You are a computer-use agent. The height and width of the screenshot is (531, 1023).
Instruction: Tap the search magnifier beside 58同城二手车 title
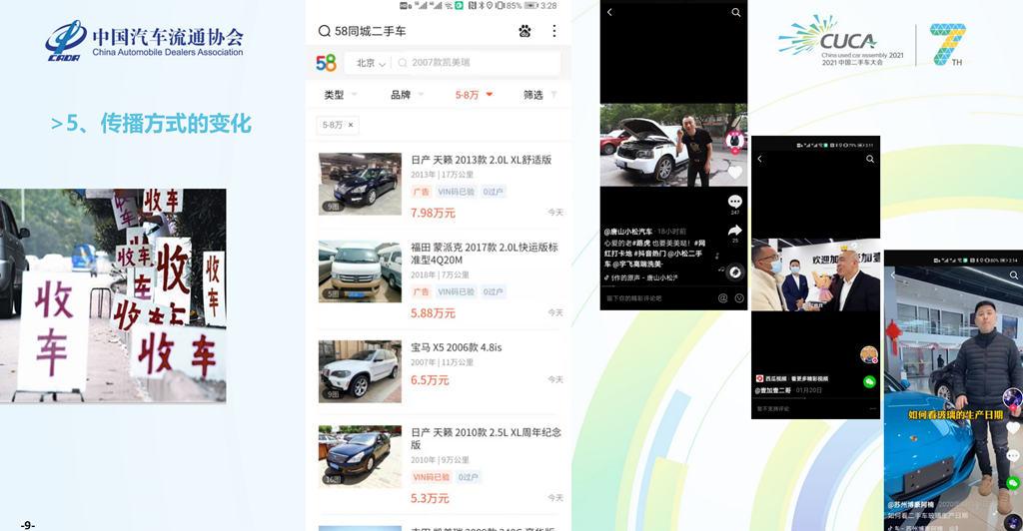click(324, 31)
